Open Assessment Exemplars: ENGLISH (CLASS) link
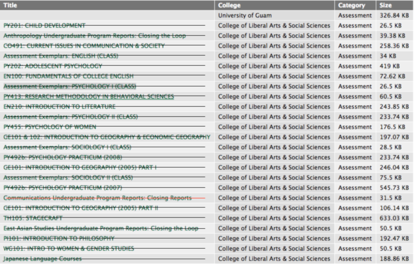The height and width of the screenshot is (264, 414). pyautogui.click(x=61, y=56)
